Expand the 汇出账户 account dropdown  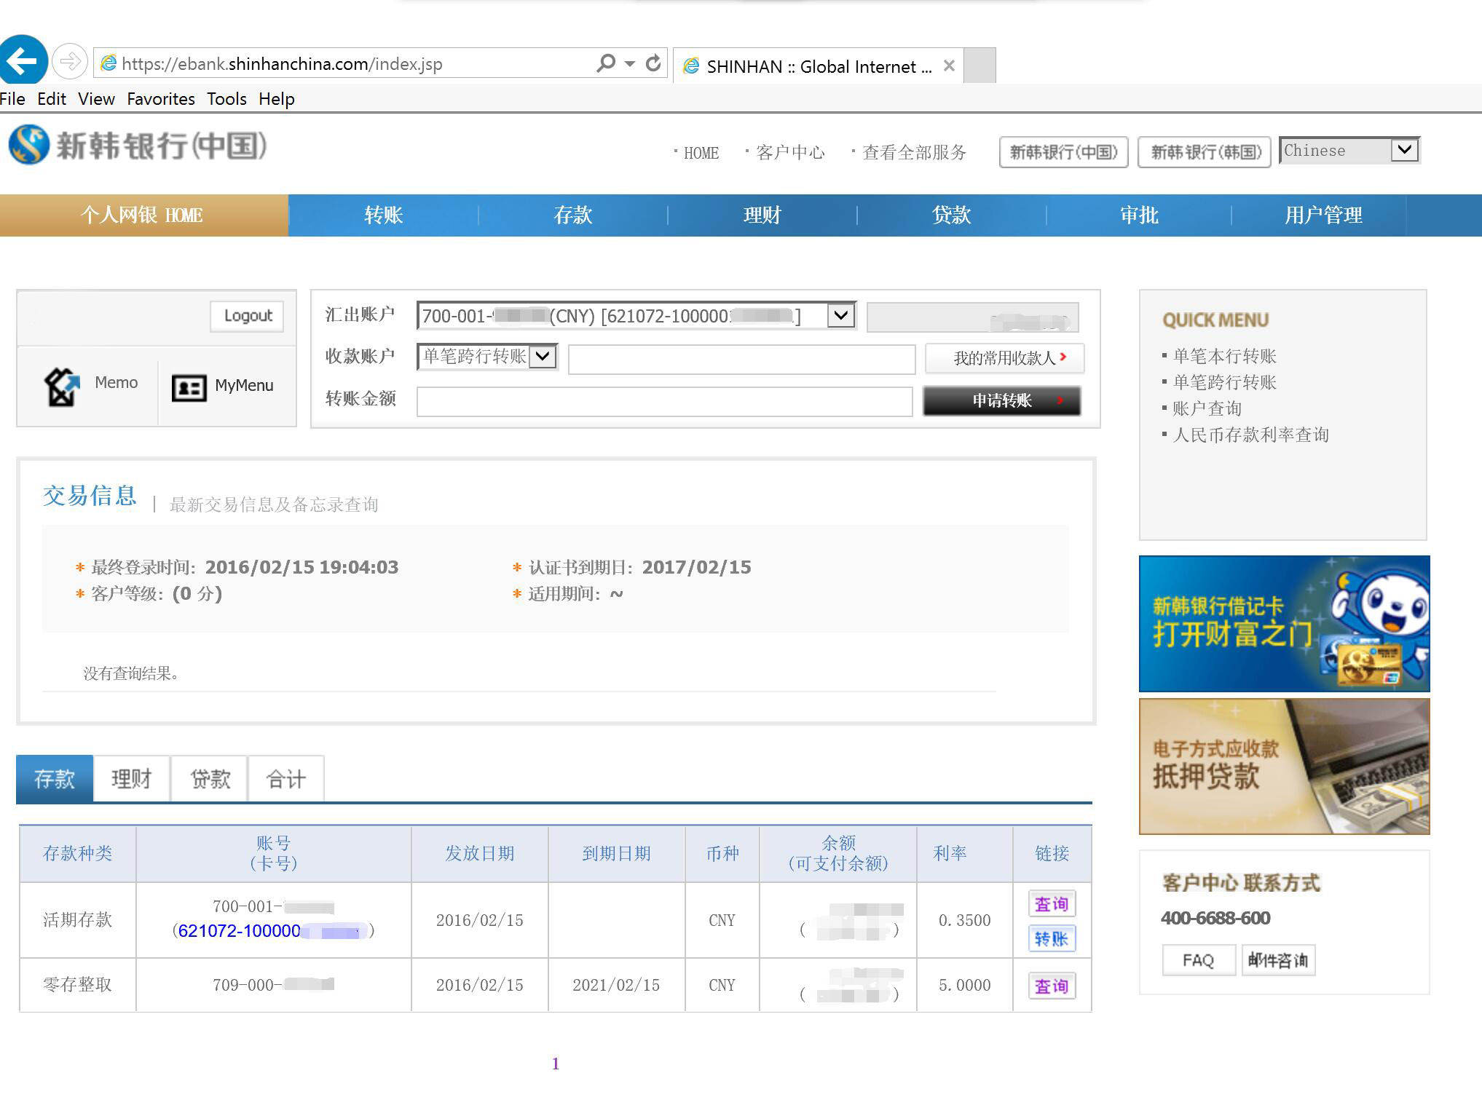click(x=841, y=316)
